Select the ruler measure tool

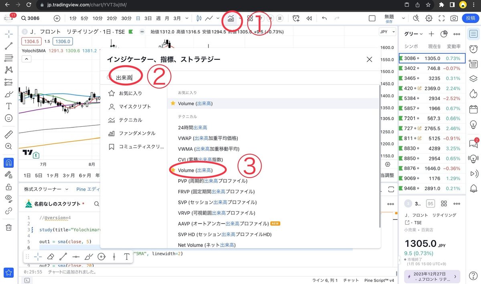click(x=8, y=134)
